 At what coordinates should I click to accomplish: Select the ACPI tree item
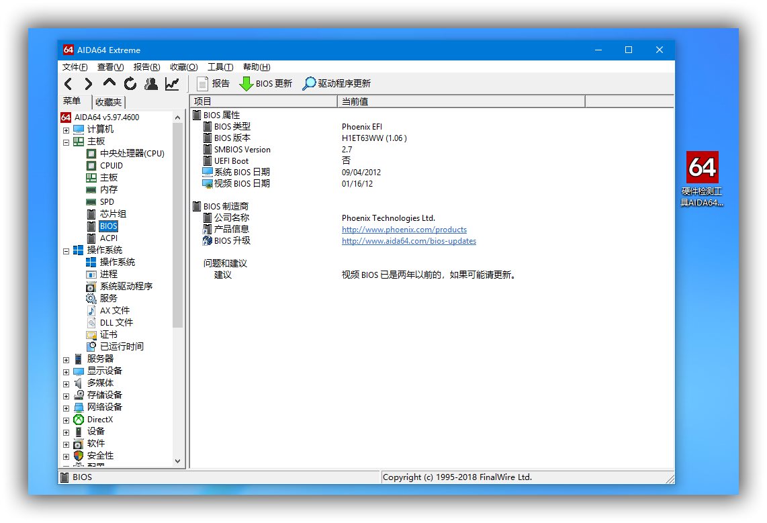click(x=109, y=238)
